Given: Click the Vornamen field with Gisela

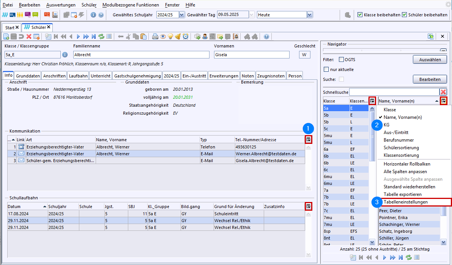Looking at the screenshot, I should tap(252, 55).
